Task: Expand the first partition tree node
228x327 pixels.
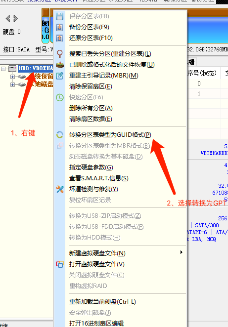Action: 12,77
